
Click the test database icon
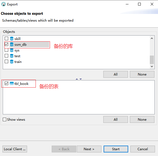[12, 56]
